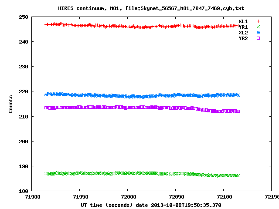Click the x-axis tick label 71900
Viewport: 279px width, 209px height.
click(x=33, y=197)
